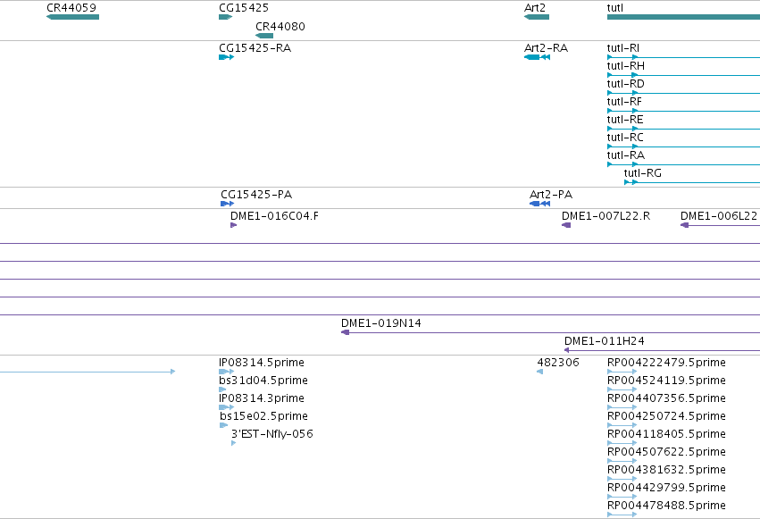Click the CG15425 gene label
This screenshot has height=519, width=760.
pos(243,8)
